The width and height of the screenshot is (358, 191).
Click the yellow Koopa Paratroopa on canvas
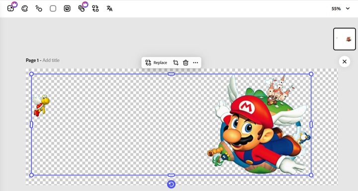tap(41, 105)
